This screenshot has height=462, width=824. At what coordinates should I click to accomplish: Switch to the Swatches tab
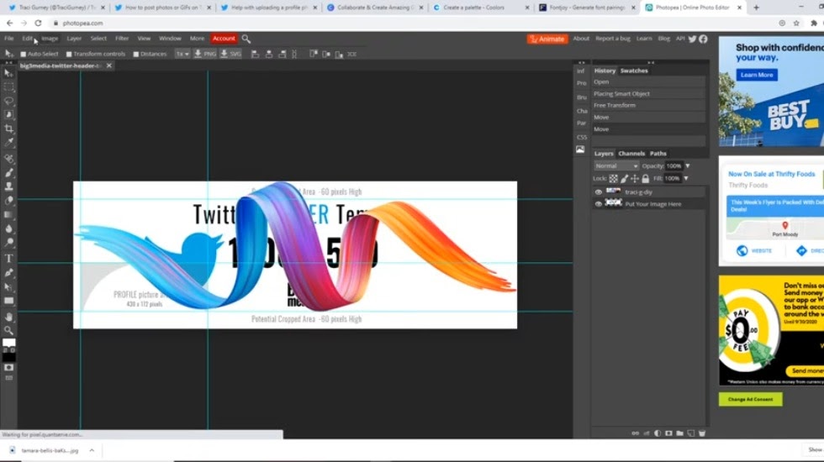coord(634,71)
